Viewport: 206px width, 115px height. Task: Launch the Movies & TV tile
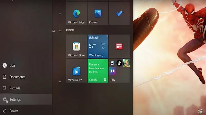pos(76,71)
